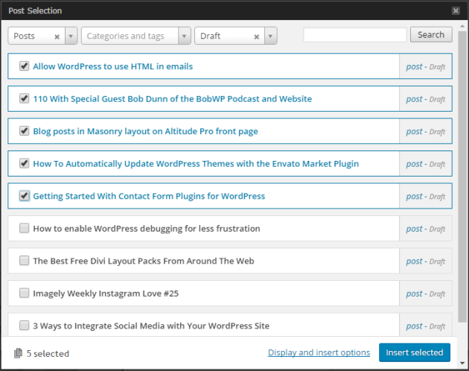Click post - Draft label of Imagely Weekly row
The width and height of the screenshot is (469, 371).
426,294
